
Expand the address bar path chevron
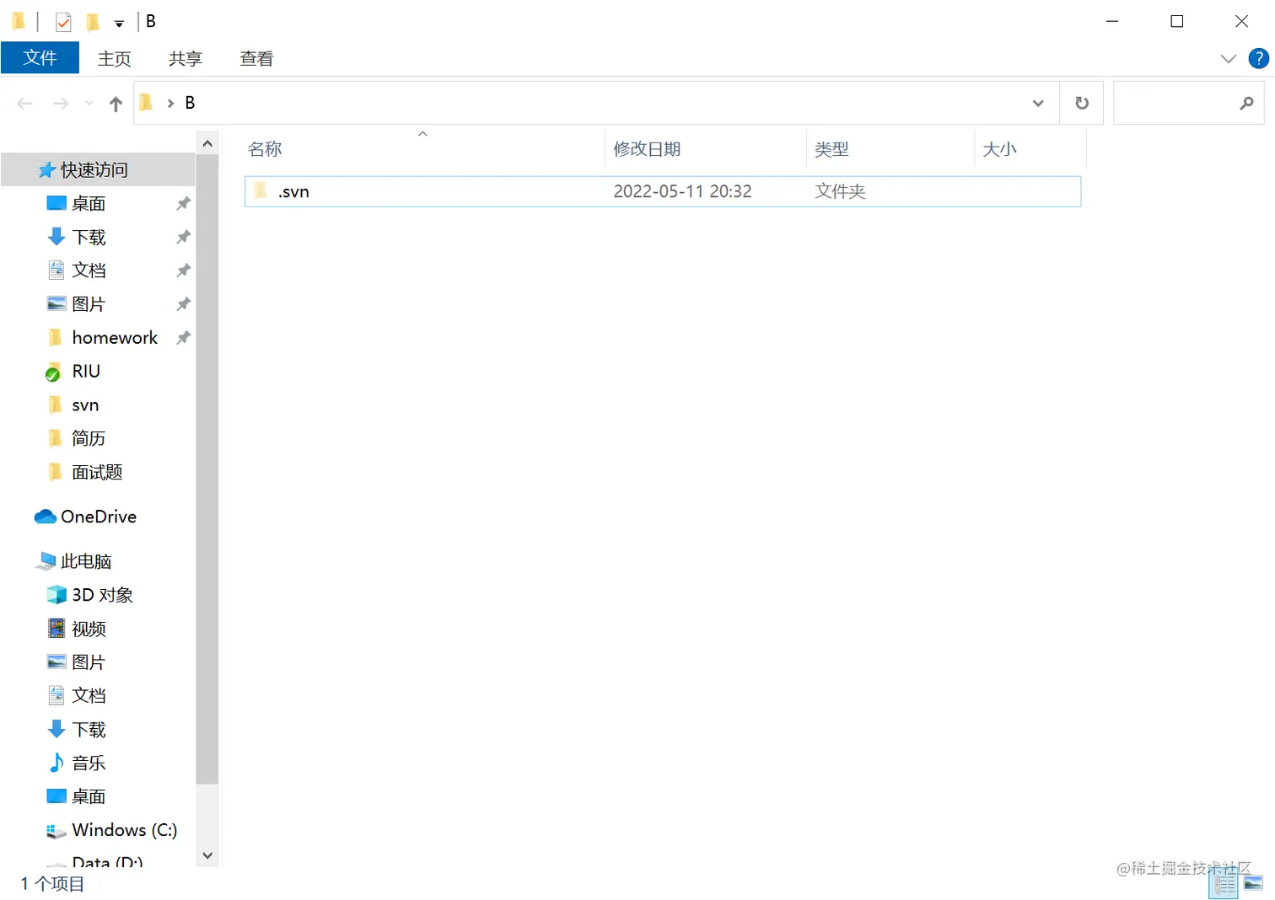[x=170, y=103]
